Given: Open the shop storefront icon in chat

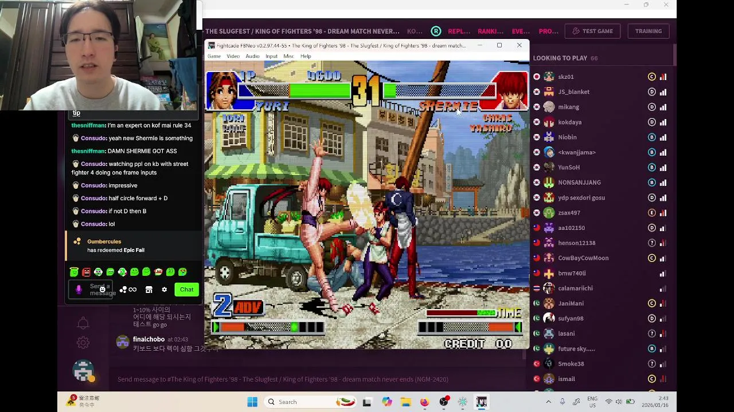Looking at the screenshot, I should (x=149, y=290).
